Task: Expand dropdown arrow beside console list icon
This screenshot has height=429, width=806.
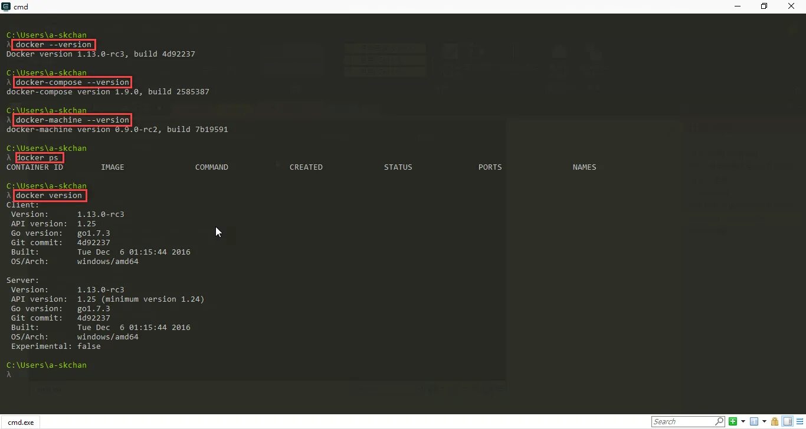Action: click(764, 421)
